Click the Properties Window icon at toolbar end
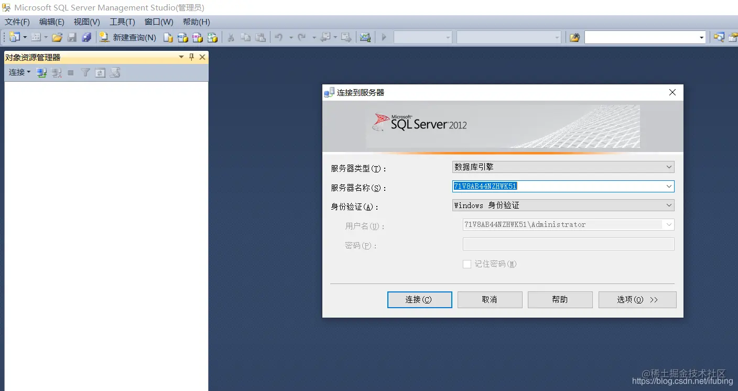This screenshot has height=391, width=738. (x=733, y=37)
